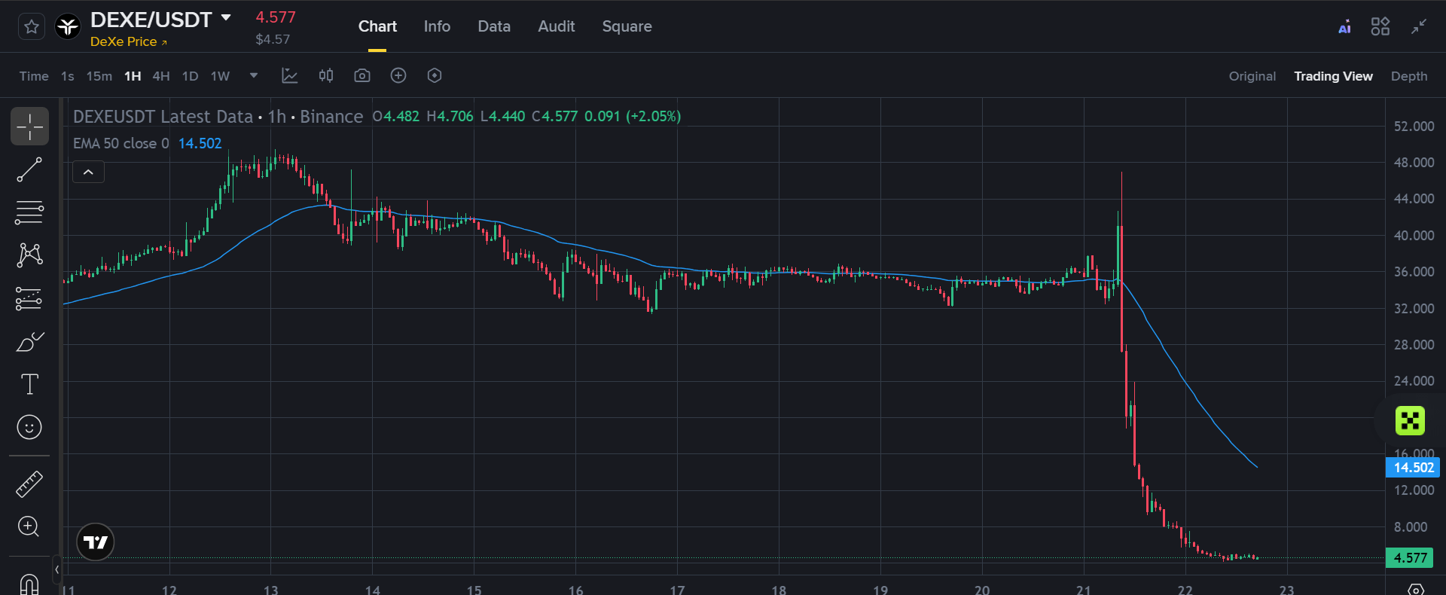Open the candlestick chart type icon

(326, 75)
